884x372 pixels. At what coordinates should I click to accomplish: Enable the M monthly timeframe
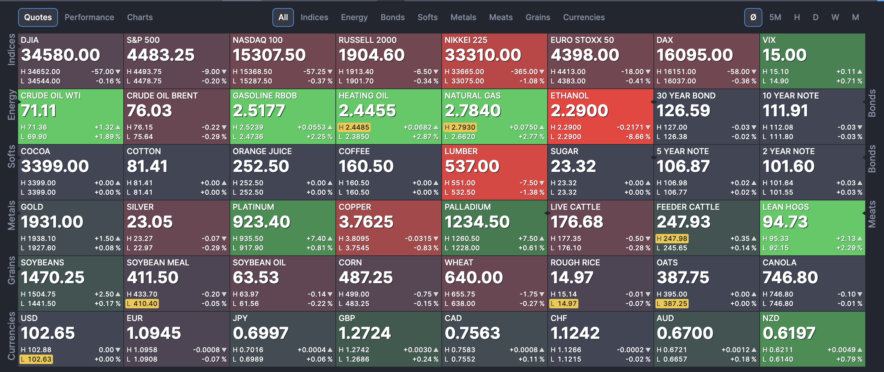point(855,17)
